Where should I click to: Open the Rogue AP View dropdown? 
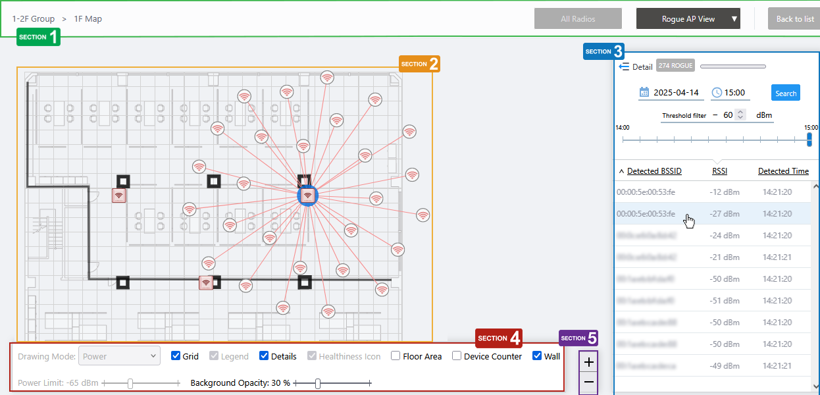[688, 19]
